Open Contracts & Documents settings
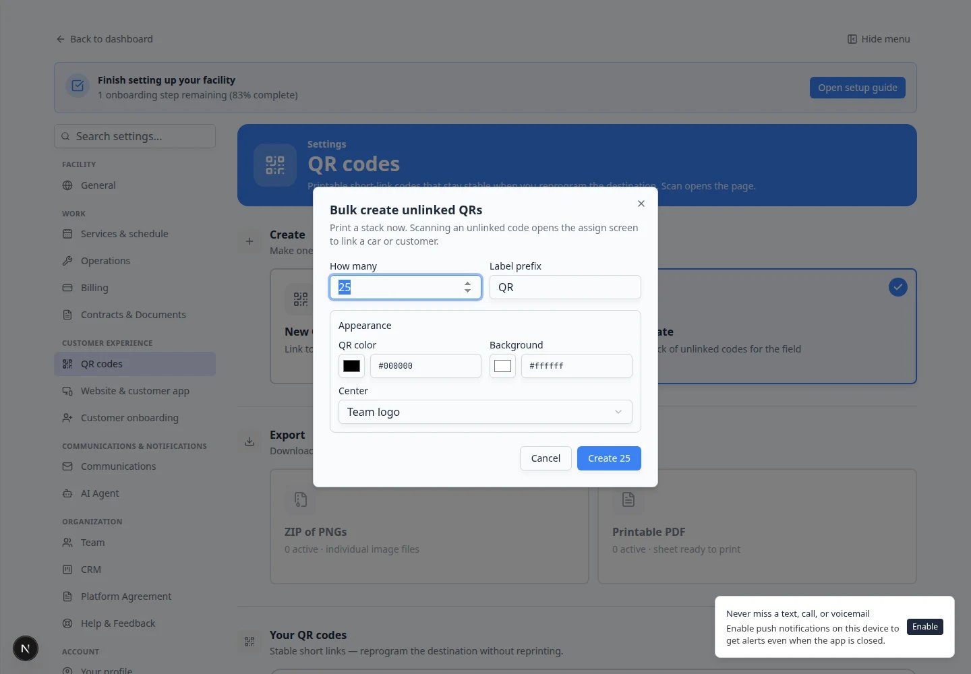The height and width of the screenshot is (674, 971). point(135,315)
